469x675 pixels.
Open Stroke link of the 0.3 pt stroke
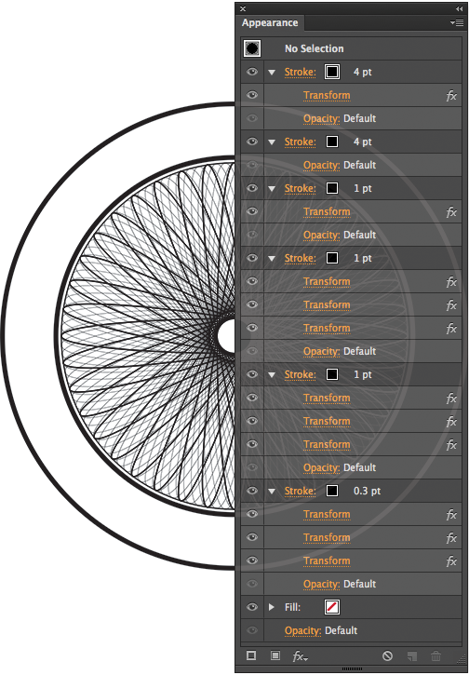pos(300,492)
